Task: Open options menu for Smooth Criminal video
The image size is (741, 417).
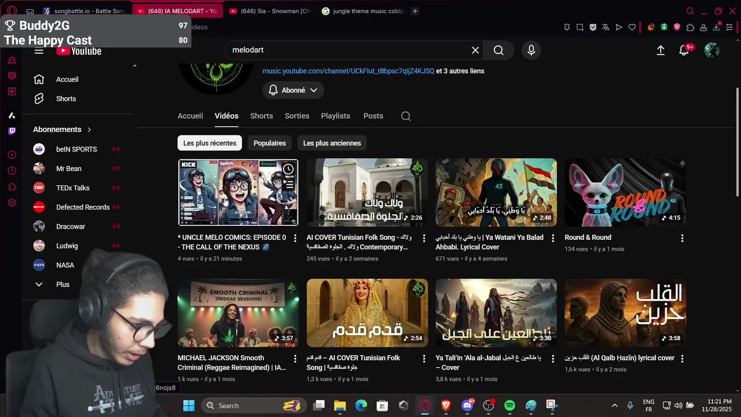Action: click(295, 359)
